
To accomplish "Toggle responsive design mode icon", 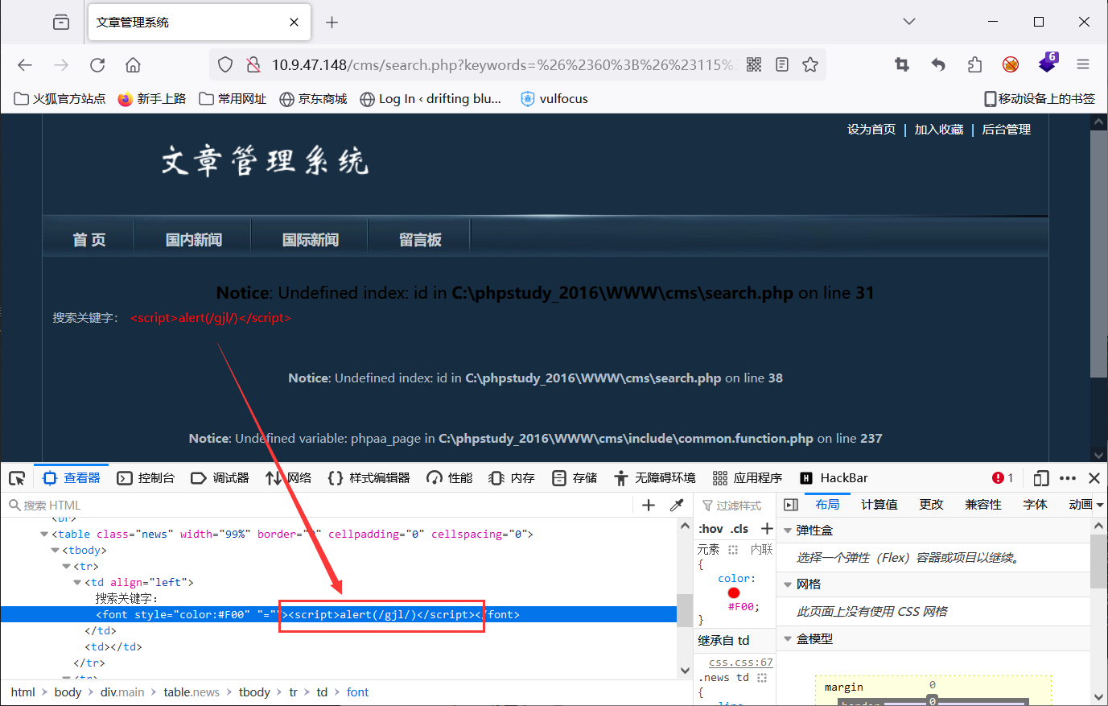I will tap(1040, 478).
